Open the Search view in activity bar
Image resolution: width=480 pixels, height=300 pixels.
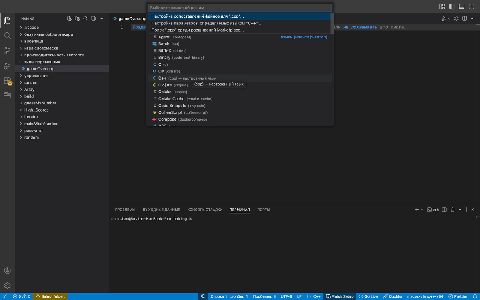coord(7,36)
